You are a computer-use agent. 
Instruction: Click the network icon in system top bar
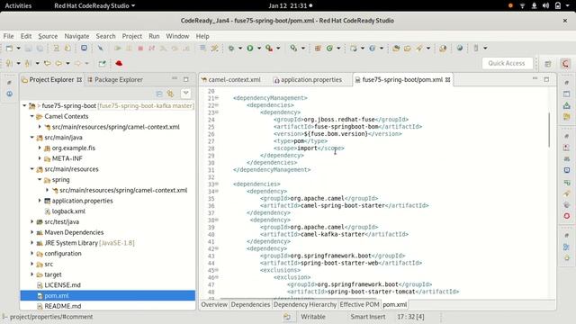pos(522,5)
